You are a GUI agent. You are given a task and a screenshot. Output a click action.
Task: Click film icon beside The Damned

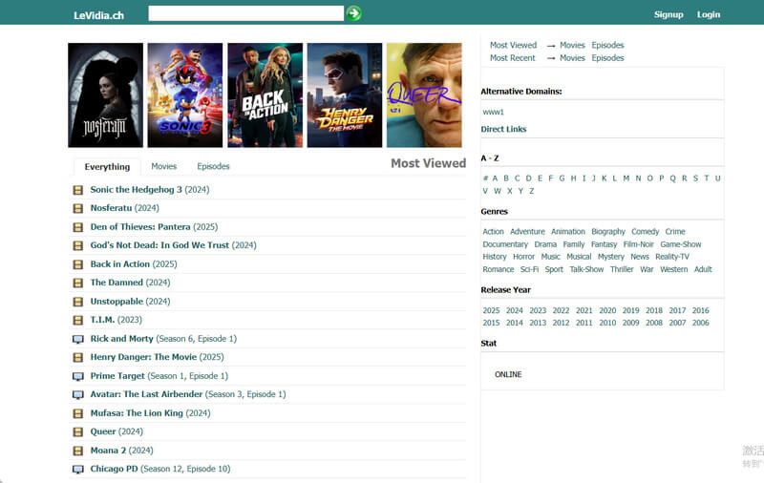click(x=78, y=283)
